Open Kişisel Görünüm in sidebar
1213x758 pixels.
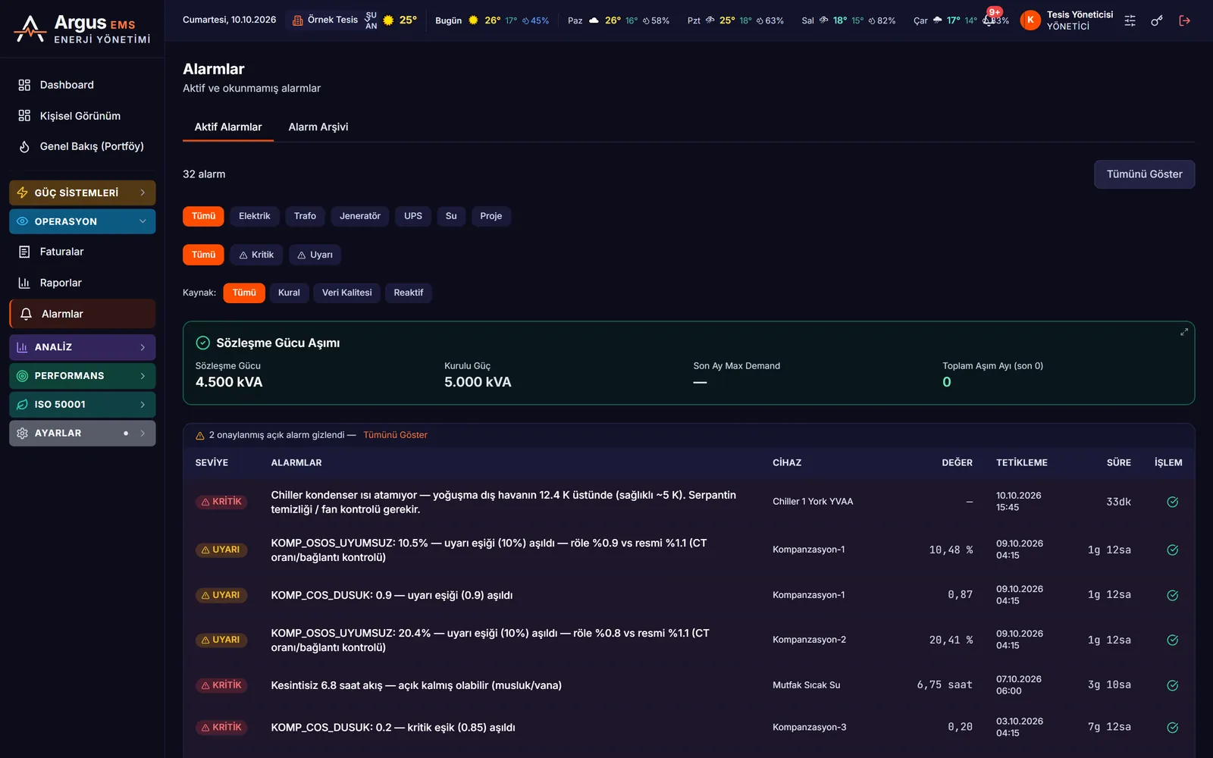point(82,116)
